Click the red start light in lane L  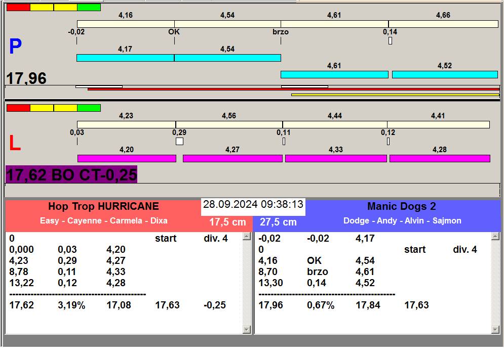coord(18,108)
